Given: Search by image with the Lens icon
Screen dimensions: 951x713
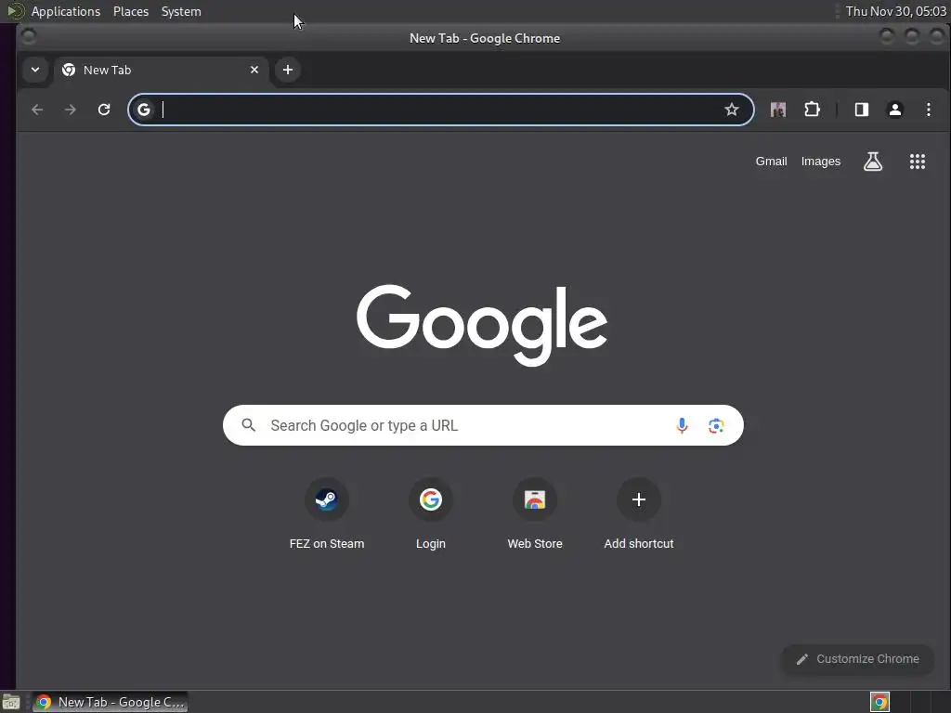Looking at the screenshot, I should tap(716, 425).
